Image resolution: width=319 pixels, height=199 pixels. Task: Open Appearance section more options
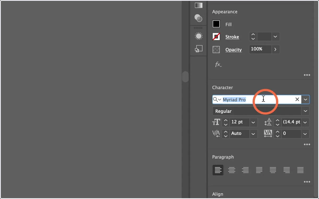(307, 75)
